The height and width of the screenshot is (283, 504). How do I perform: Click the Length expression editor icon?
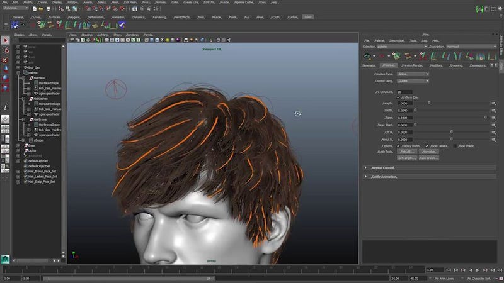point(493,103)
